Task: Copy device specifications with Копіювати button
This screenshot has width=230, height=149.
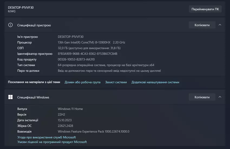Action: coord(202,25)
